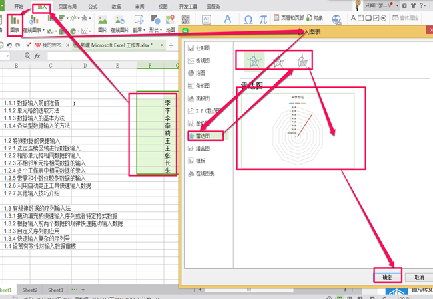This screenshot has height=299, width=433.
Task: Select 雷达图 radar chart type
Action: click(206, 136)
